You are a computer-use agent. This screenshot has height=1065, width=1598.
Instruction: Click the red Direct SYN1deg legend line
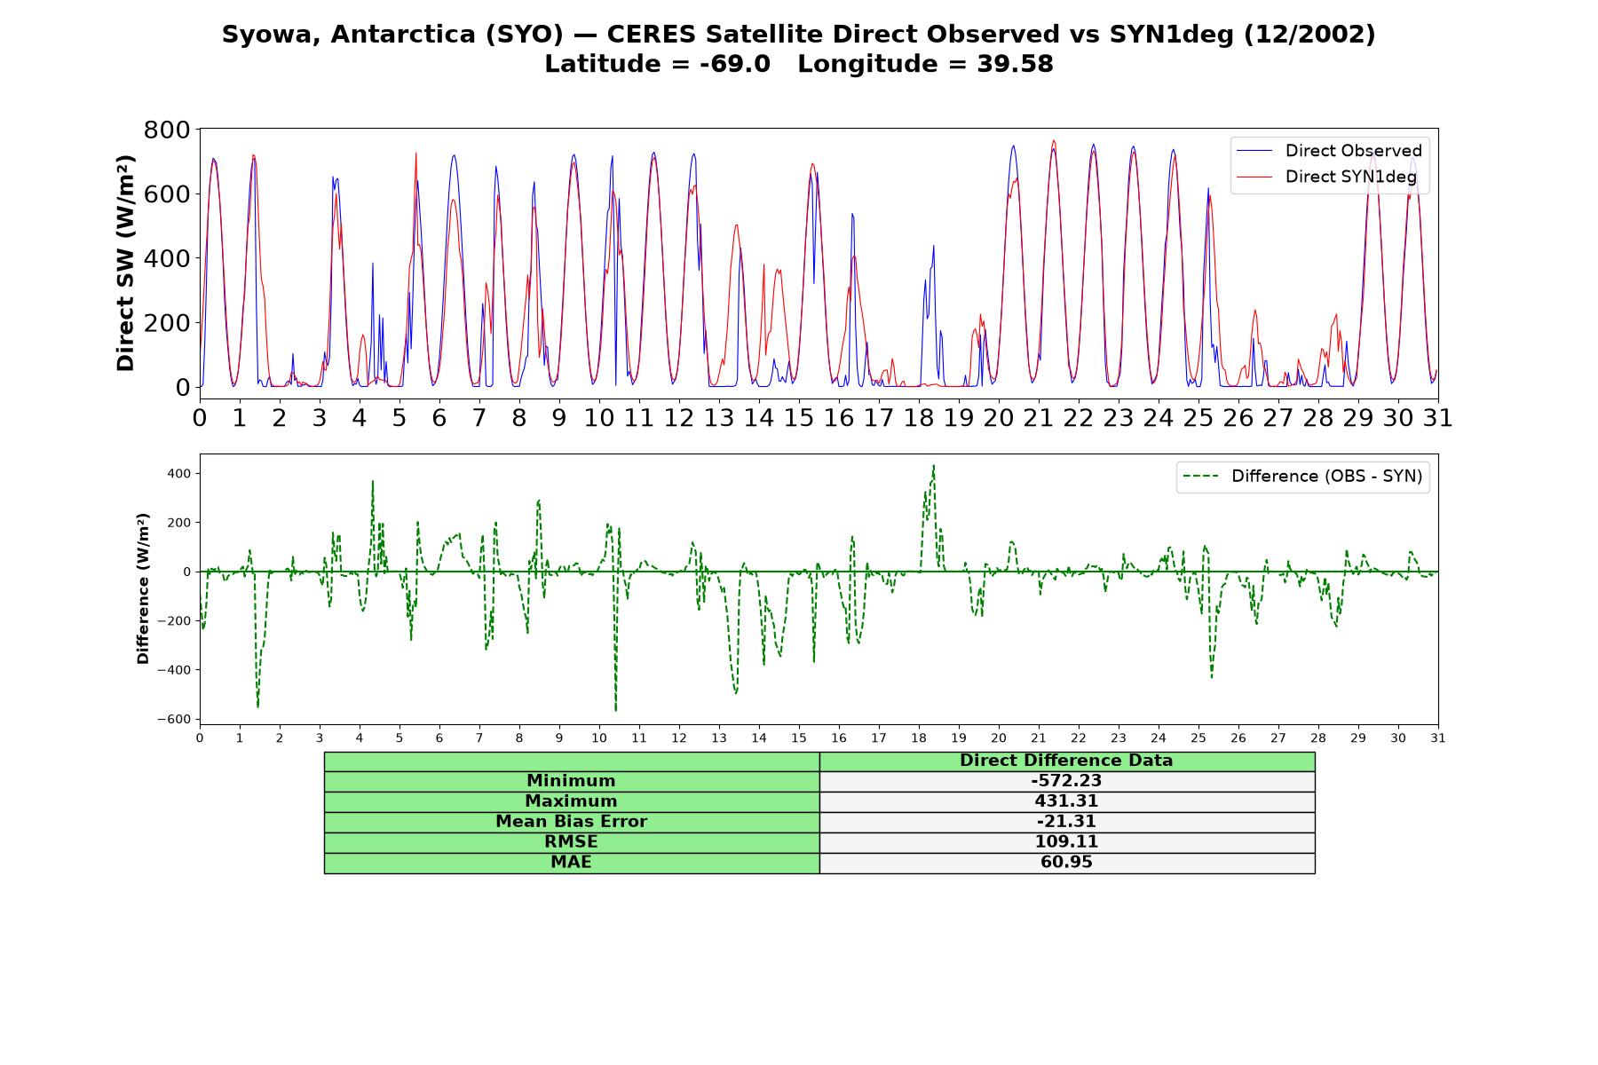(x=1254, y=177)
